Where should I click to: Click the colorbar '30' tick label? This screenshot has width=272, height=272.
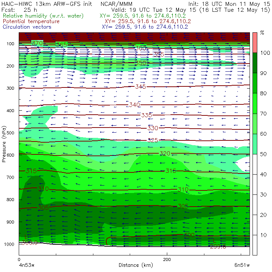click(263, 195)
